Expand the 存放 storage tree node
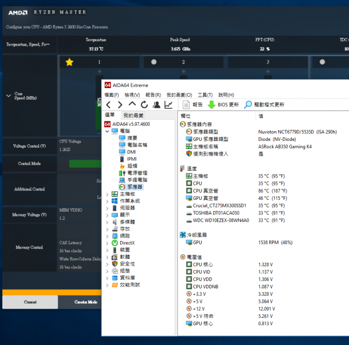This screenshot has height=345, width=349. coord(107,229)
